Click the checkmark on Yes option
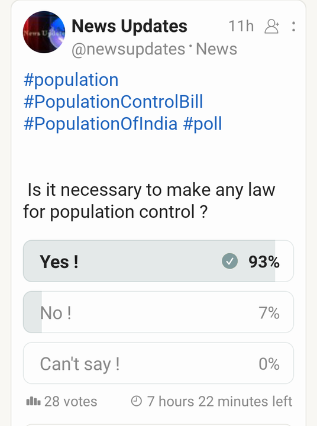Screen dimensions: 317x426 point(230,261)
